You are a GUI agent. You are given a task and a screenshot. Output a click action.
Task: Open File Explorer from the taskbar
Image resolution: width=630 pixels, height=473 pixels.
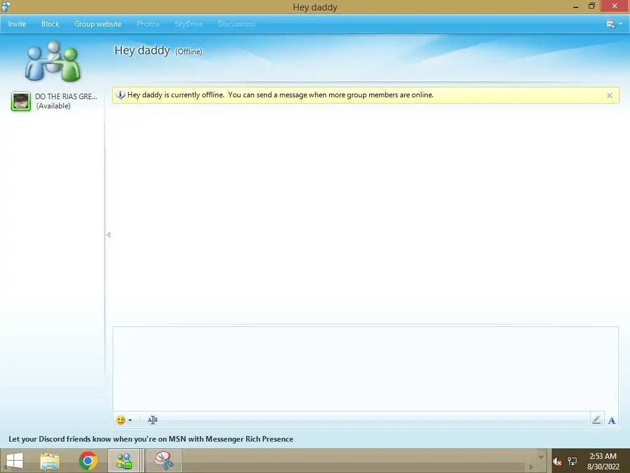click(x=50, y=461)
